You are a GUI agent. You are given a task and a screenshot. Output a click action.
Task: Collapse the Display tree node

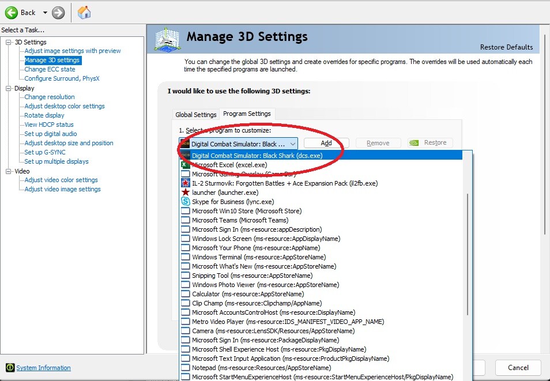tap(9, 88)
